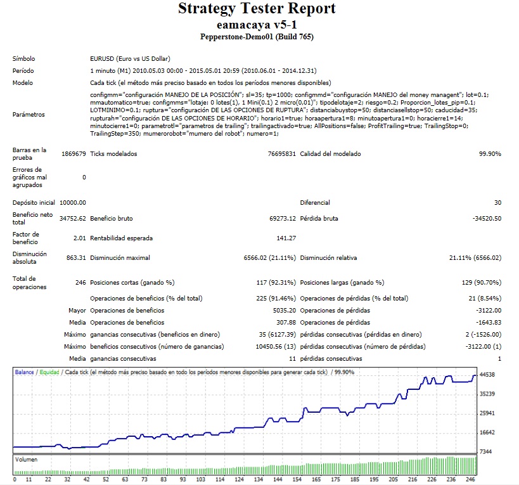Select the Calidad del modelado label
Viewport: 519px width, 485px height.
[330, 154]
